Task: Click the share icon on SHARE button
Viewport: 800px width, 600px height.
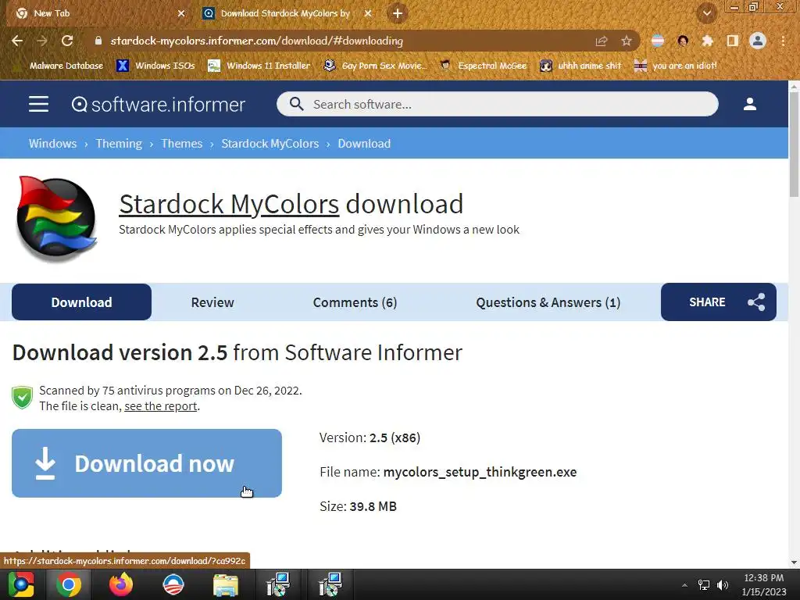Action: pos(756,302)
